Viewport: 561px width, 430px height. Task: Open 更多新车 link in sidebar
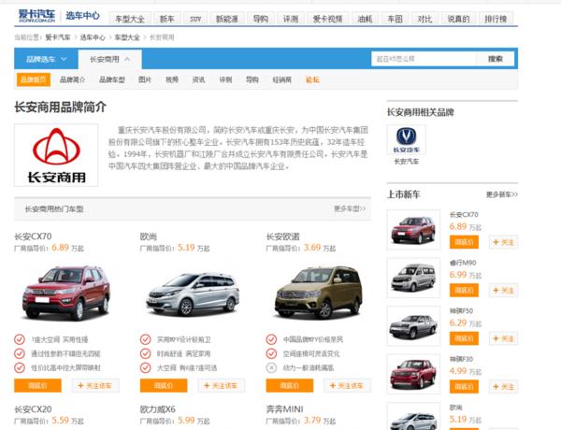coord(501,194)
